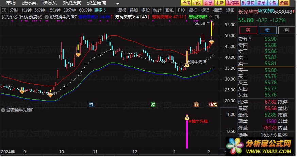Viewport: 297px width, 157px height.
Task: Click the 申新 quick button
Action: click(220, 3)
